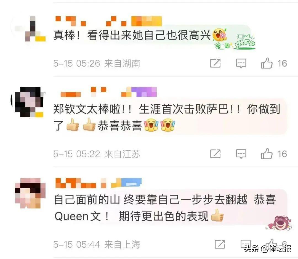Open the first commenter's blurred username
Screen dimensions: 298x259
(108, 21)
